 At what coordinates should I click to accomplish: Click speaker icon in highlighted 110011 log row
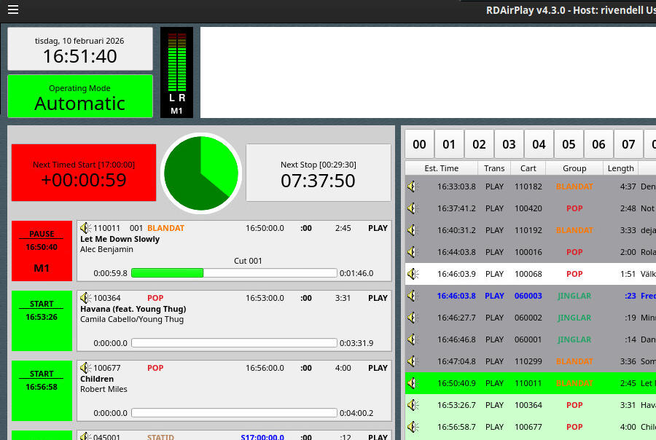413,383
